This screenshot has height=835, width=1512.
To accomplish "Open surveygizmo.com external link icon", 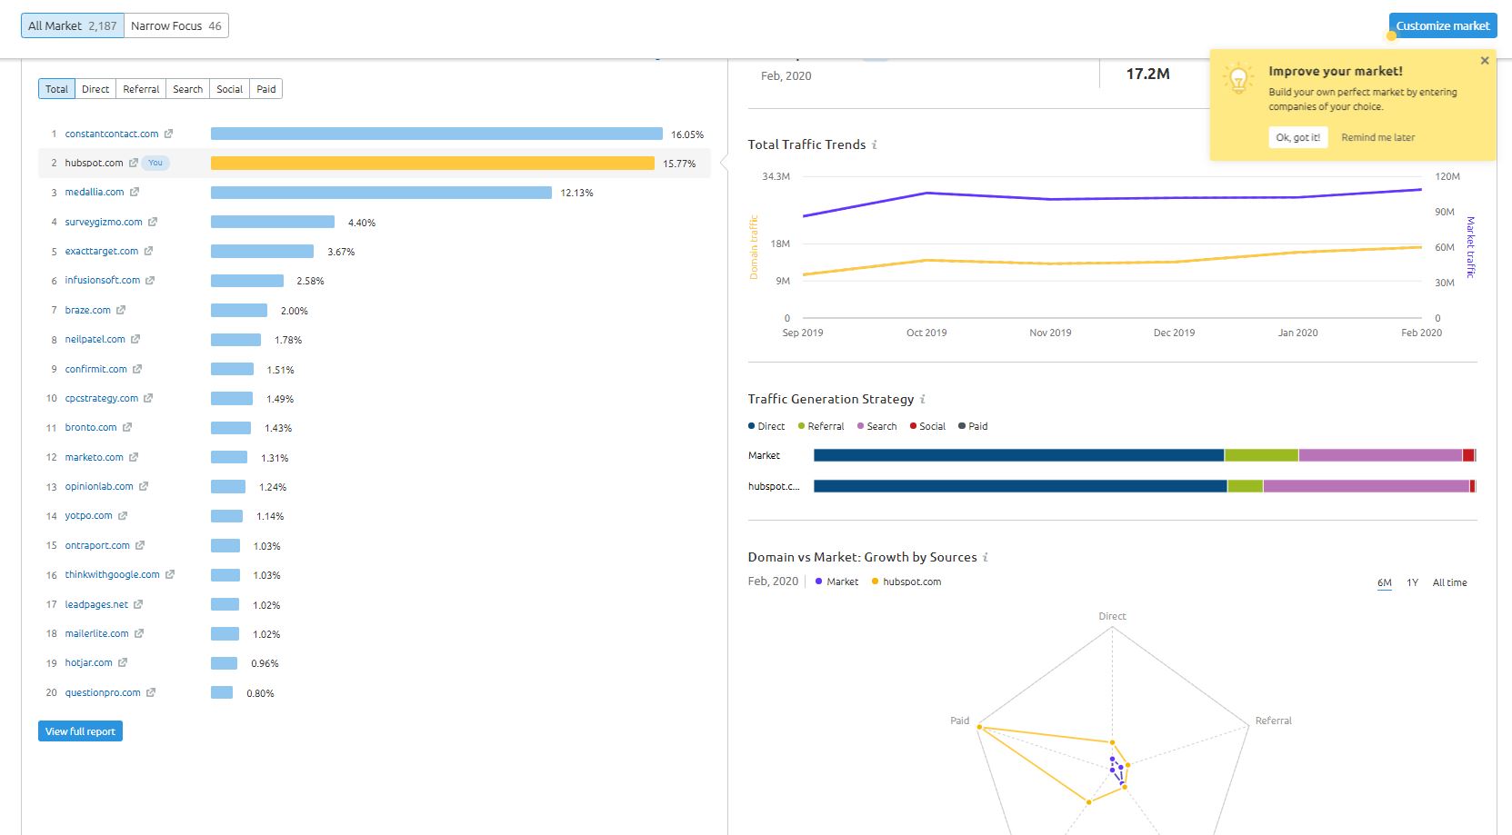I will (x=153, y=222).
